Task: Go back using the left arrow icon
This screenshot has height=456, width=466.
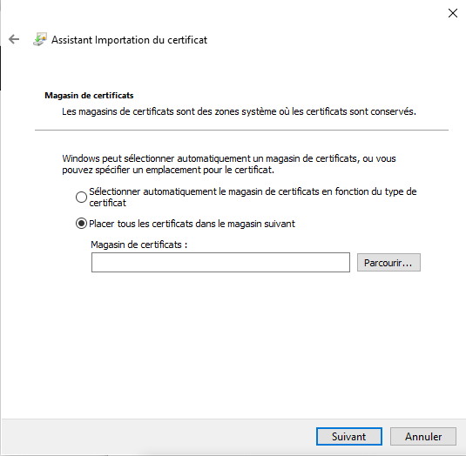Action: click(x=14, y=39)
